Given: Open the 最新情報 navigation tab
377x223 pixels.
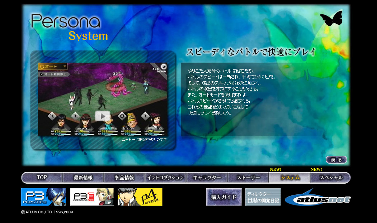Looking at the screenshot, I should click(x=83, y=178).
